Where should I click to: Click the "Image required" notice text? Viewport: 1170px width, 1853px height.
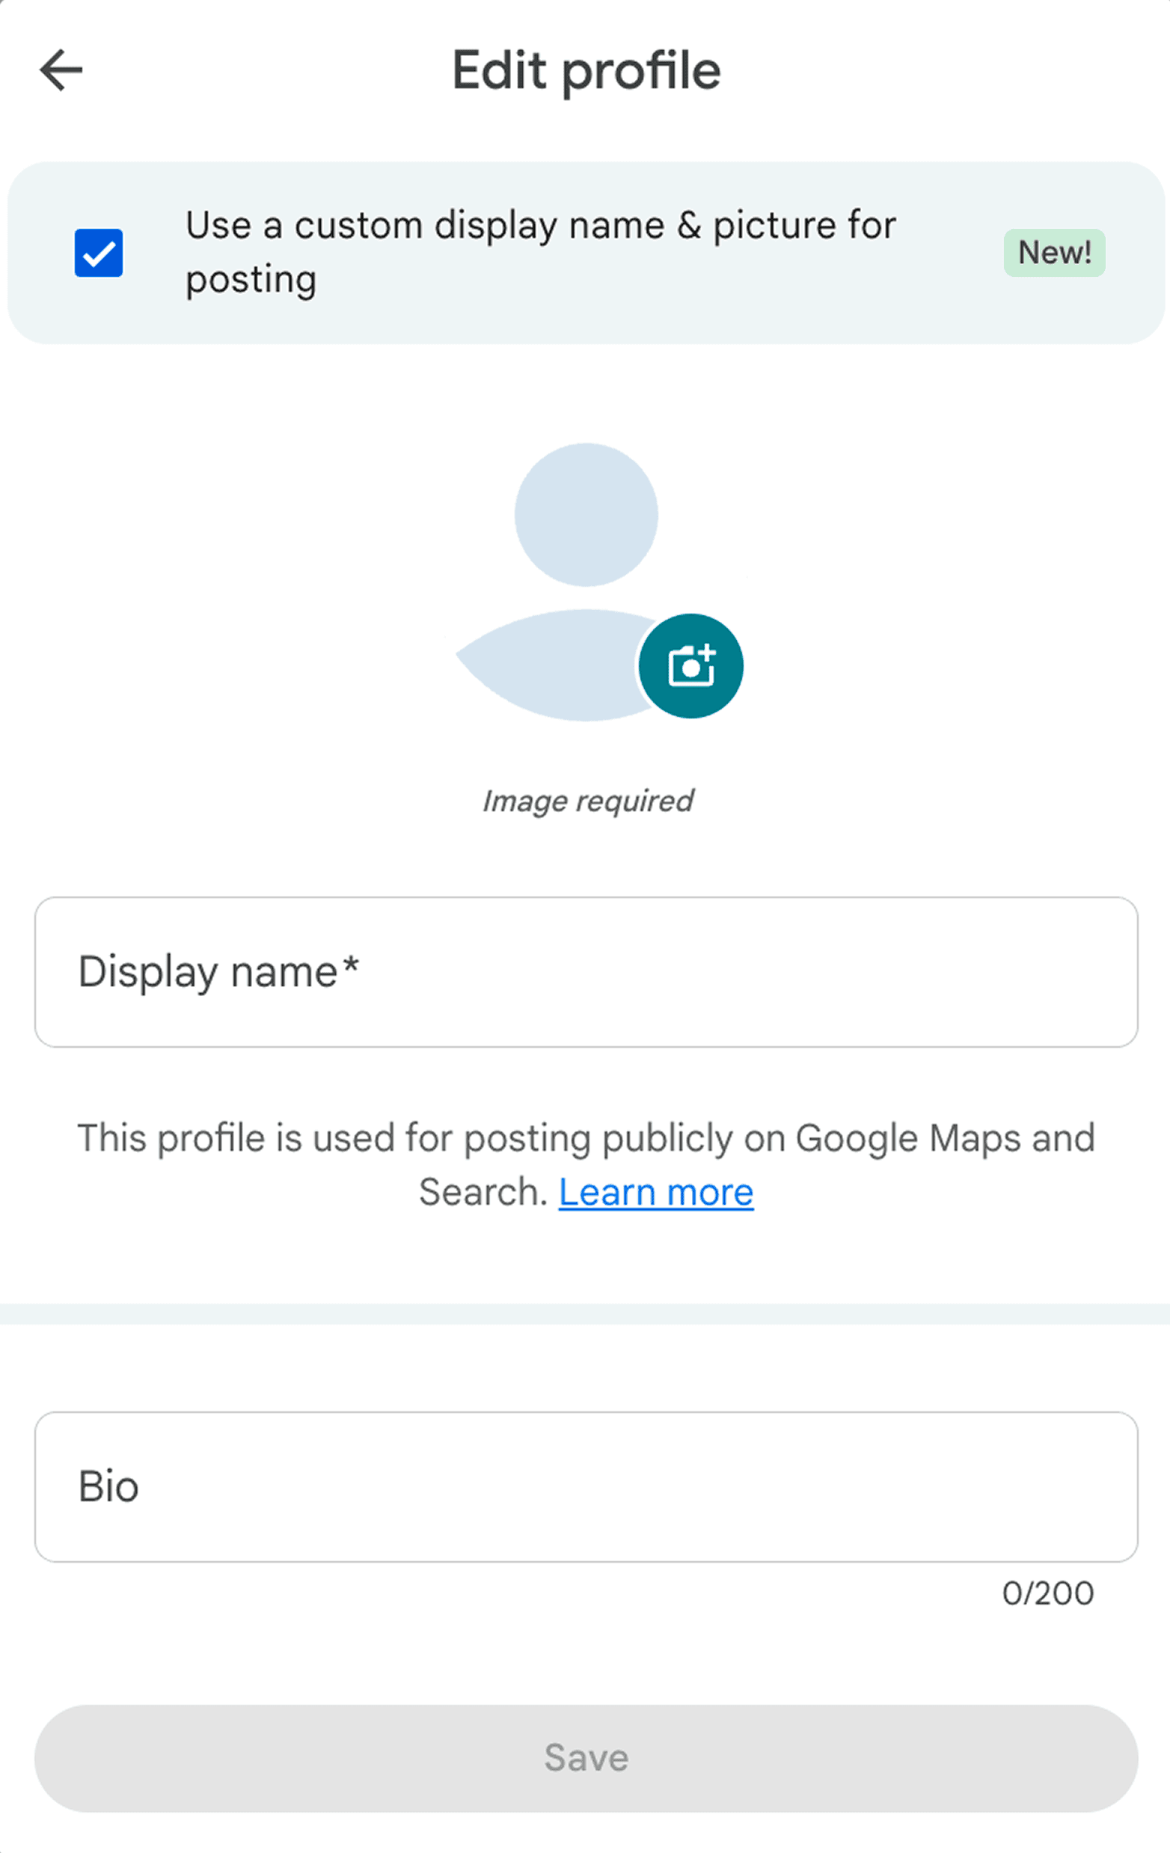pyautogui.click(x=588, y=801)
